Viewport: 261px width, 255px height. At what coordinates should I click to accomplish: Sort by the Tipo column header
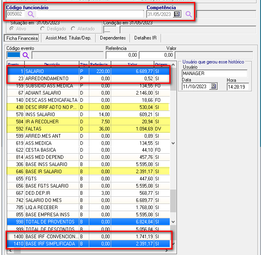(x=84, y=64)
